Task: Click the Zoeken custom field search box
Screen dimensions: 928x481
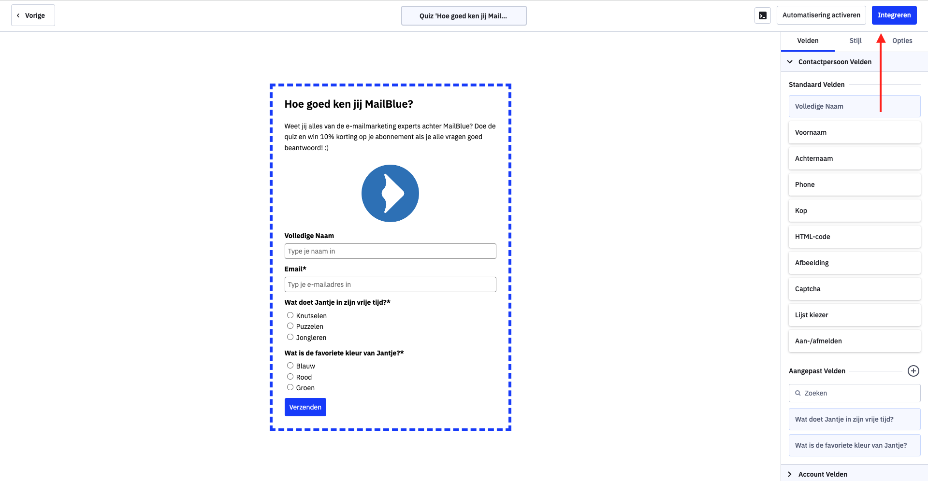Action: click(x=855, y=393)
